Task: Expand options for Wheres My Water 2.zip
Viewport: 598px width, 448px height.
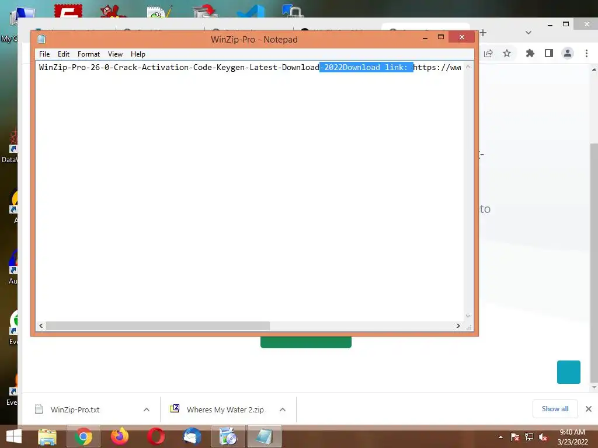Action: 283,409
